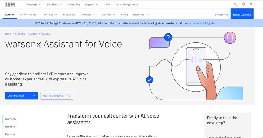Open the user profile icon
The height and width of the screenshot is (138, 263).
[251, 5]
